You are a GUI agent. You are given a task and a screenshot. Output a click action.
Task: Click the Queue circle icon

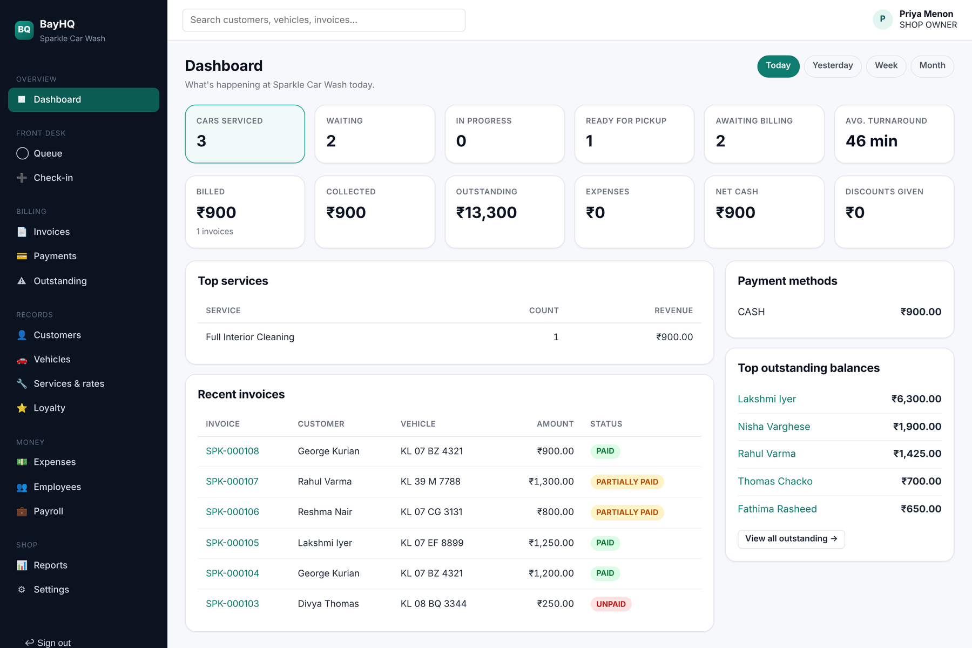(x=22, y=153)
